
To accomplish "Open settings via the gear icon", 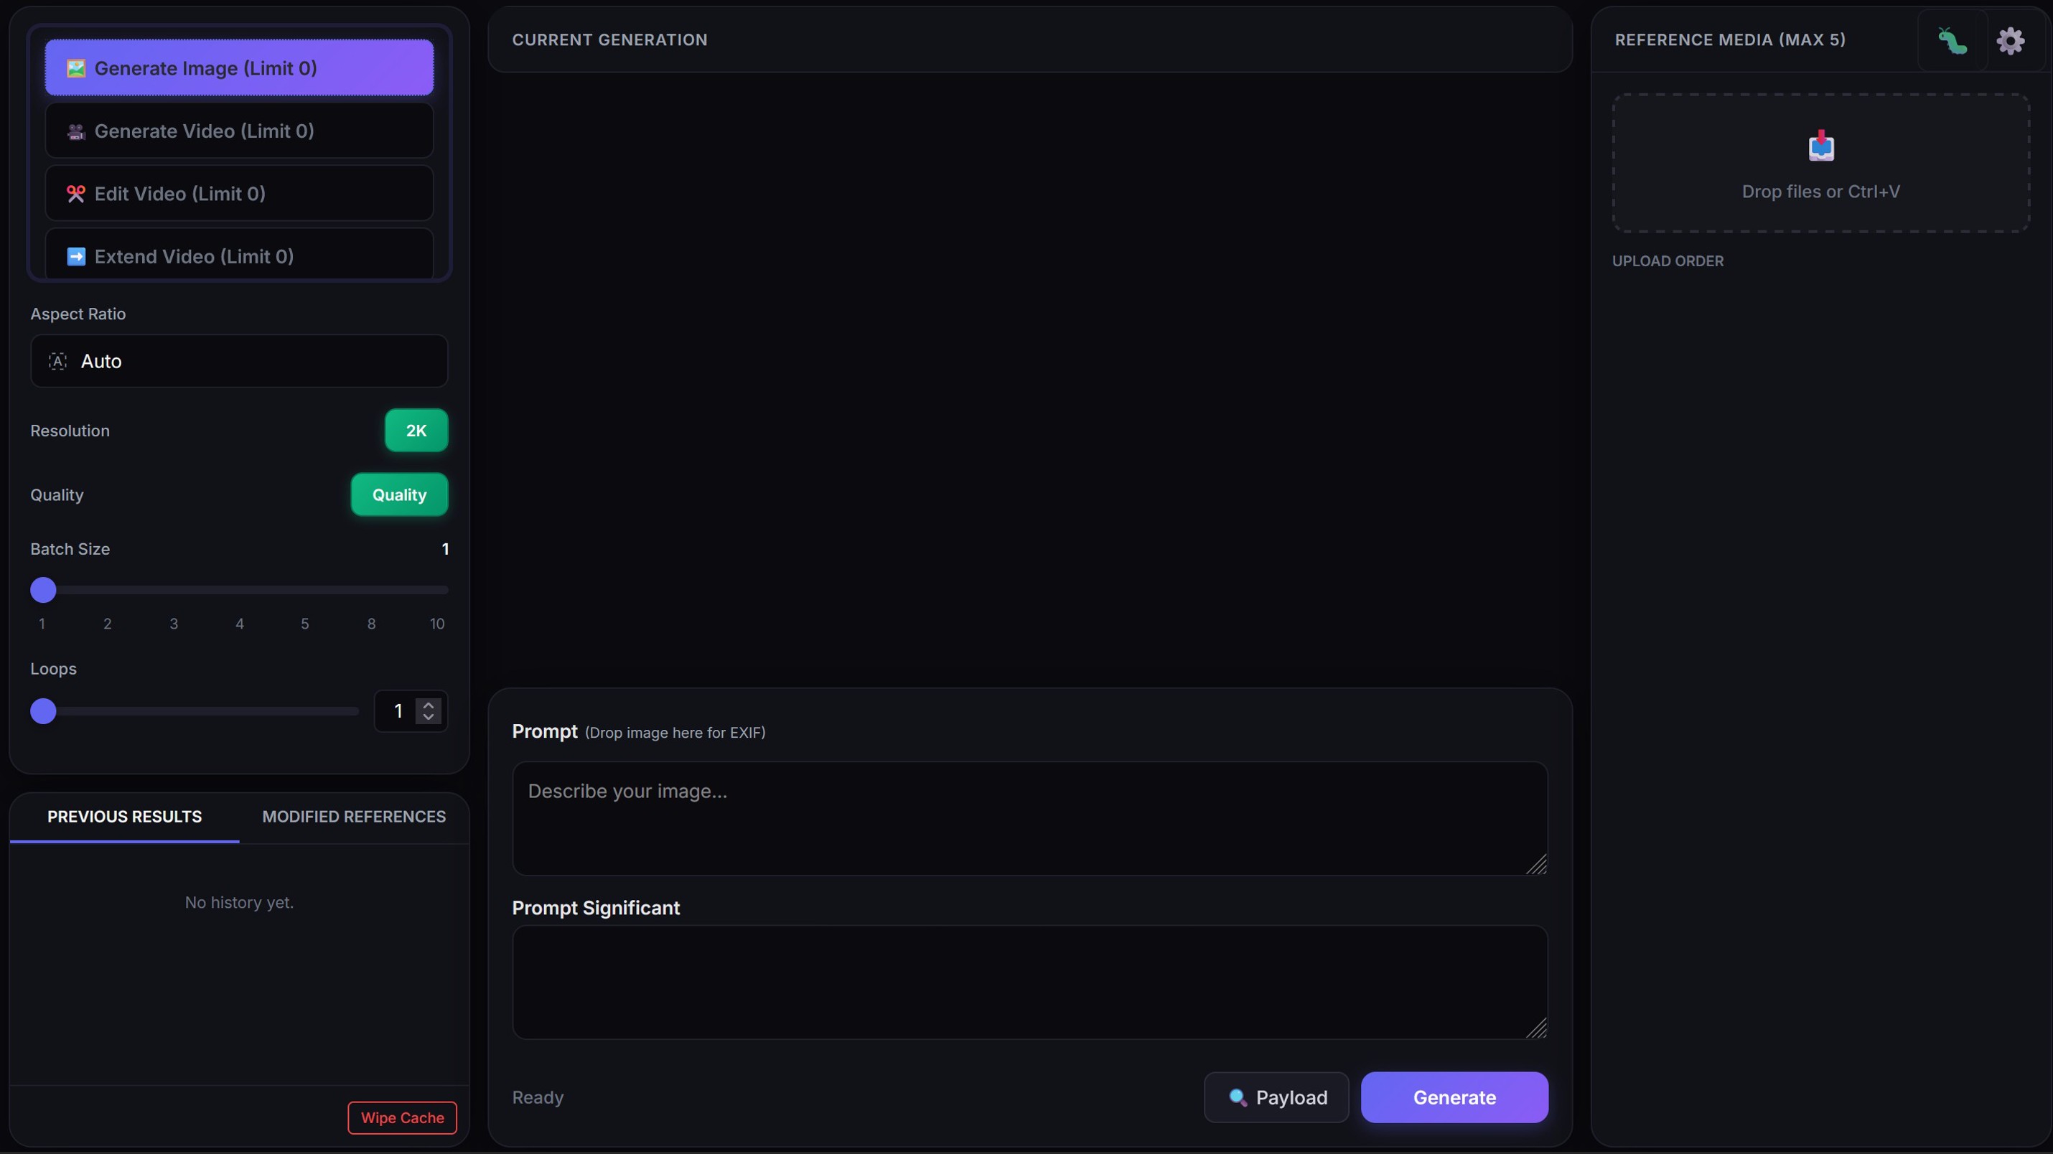I will pyautogui.click(x=2010, y=40).
